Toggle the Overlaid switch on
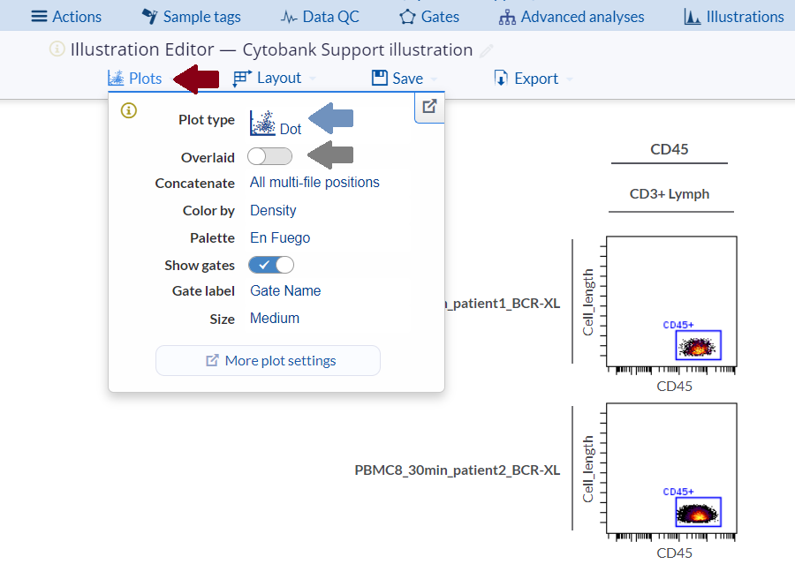The width and height of the screenshot is (795, 564). 270,157
